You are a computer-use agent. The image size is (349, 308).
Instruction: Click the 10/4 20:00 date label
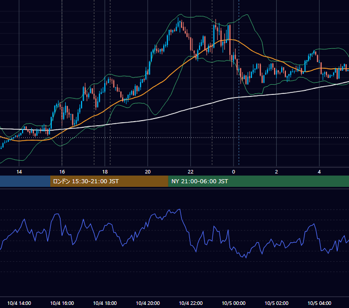click(148, 303)
